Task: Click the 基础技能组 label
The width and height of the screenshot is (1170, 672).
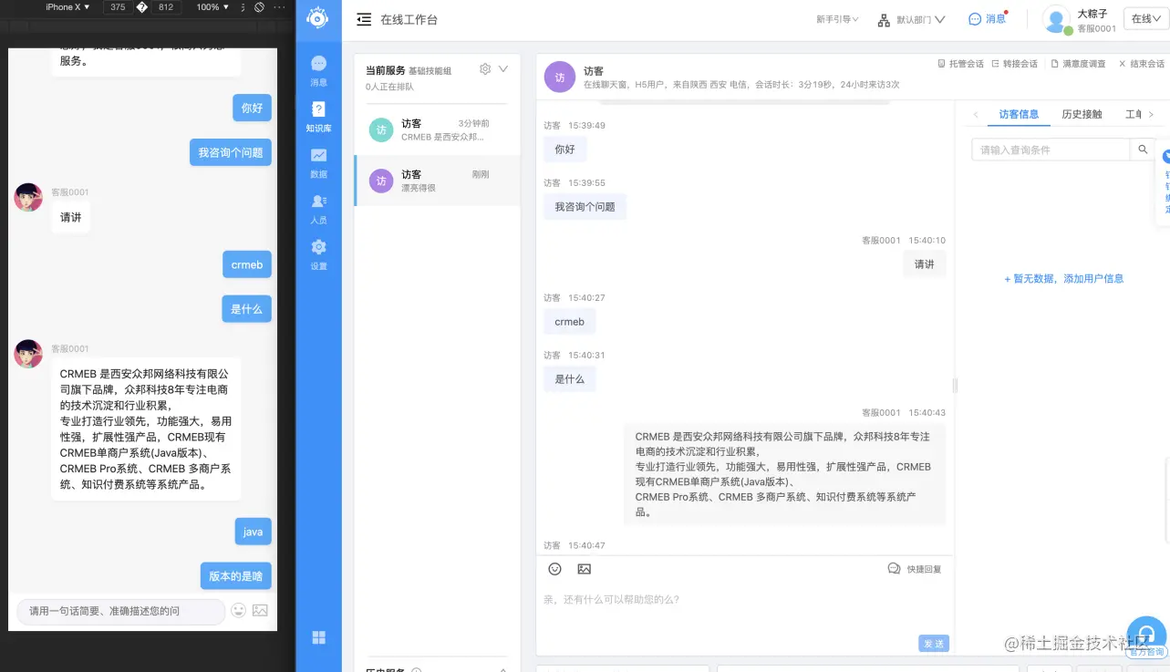Action: [430, 70]
